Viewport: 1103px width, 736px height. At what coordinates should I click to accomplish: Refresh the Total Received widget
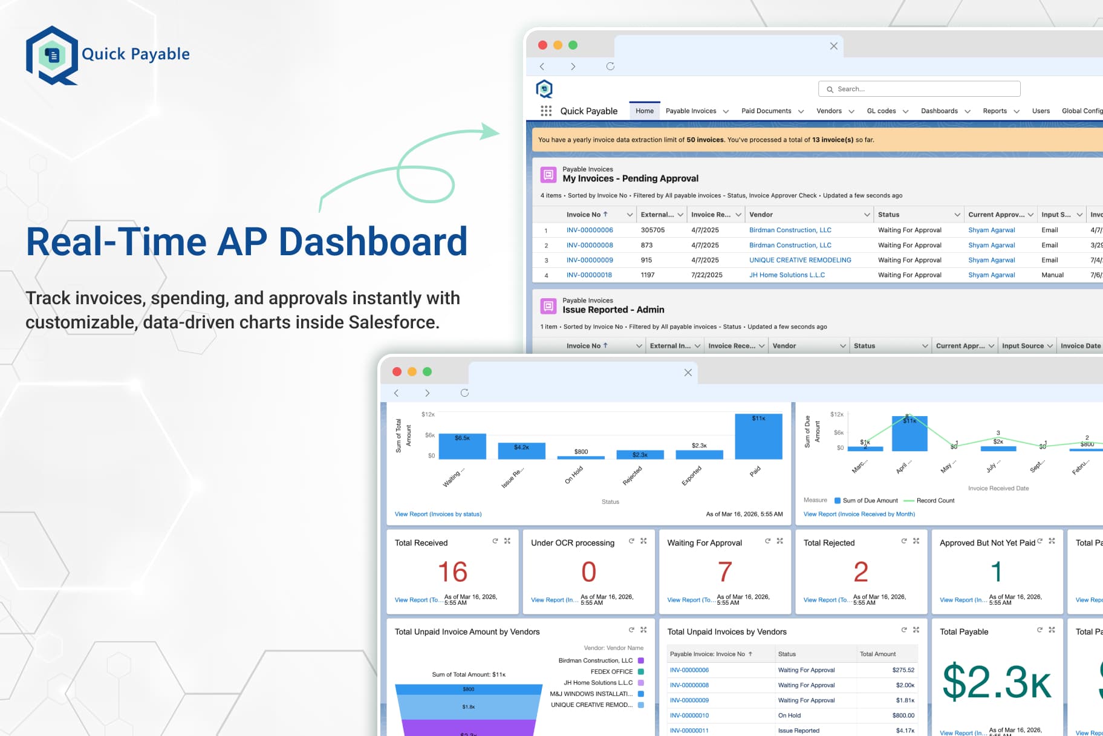[495, 541]
